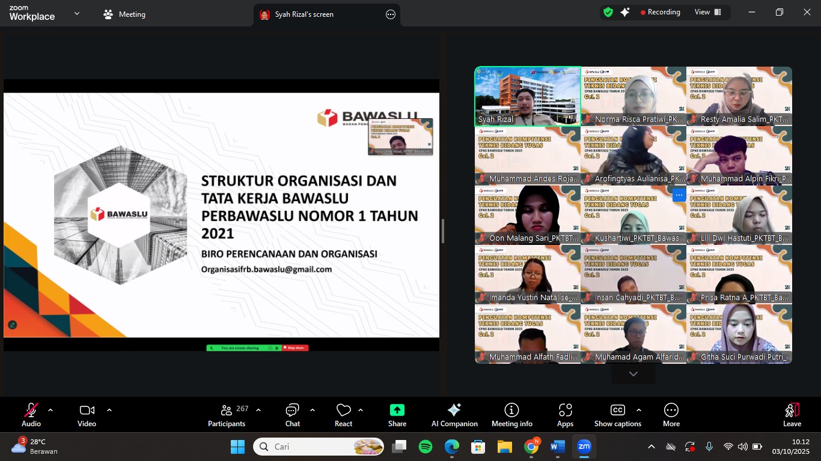Open AI Companion
Image resolution: width=821 pixels, height=461 pixels.
pos(454,415)
